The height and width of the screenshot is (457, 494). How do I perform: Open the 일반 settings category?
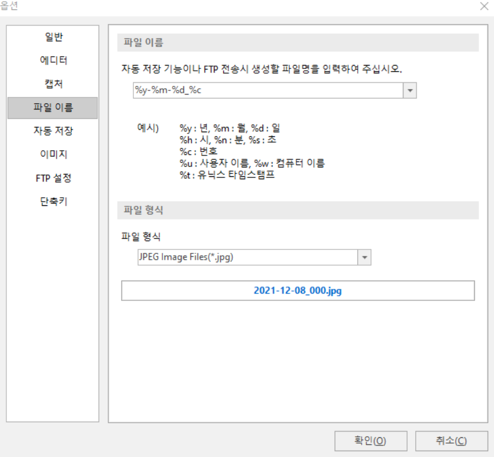(x=53, y=37)
